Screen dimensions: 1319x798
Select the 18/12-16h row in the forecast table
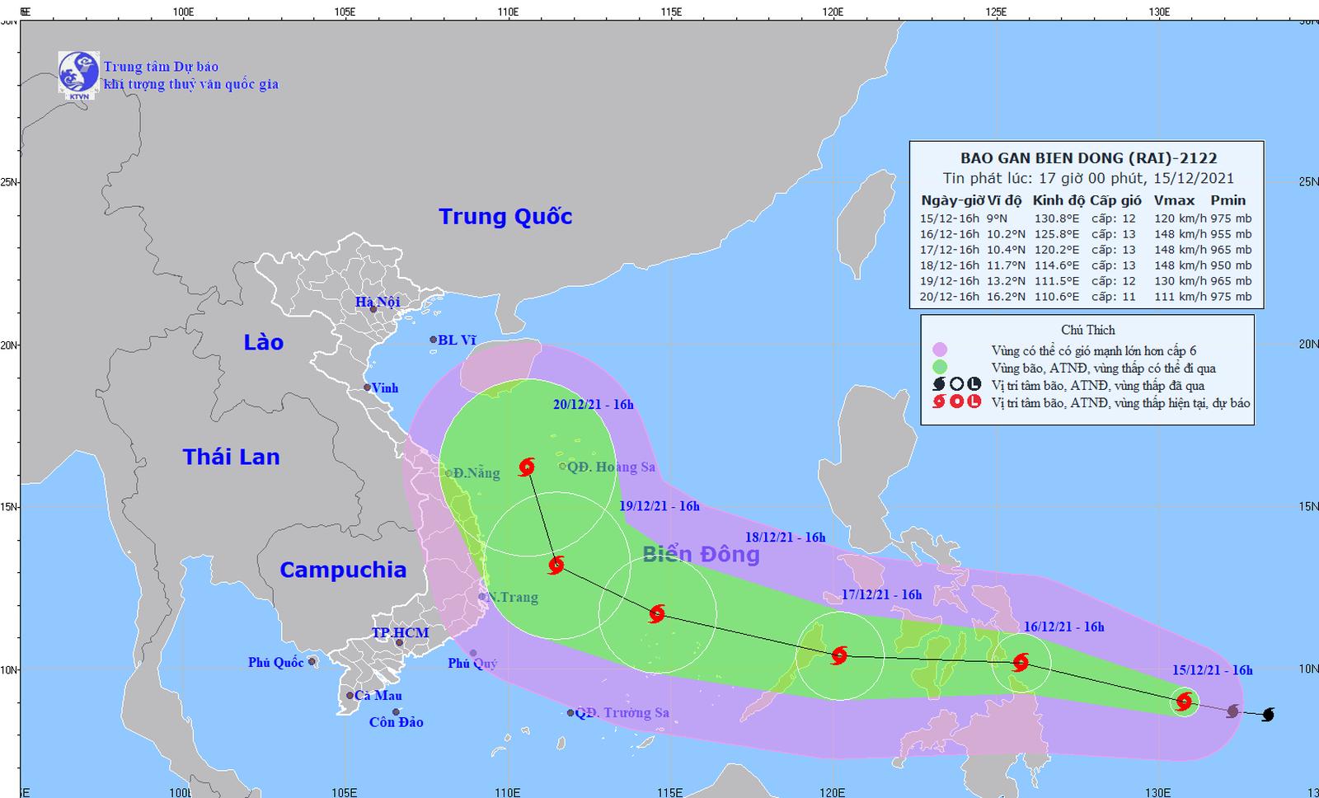pos(1086,265)
